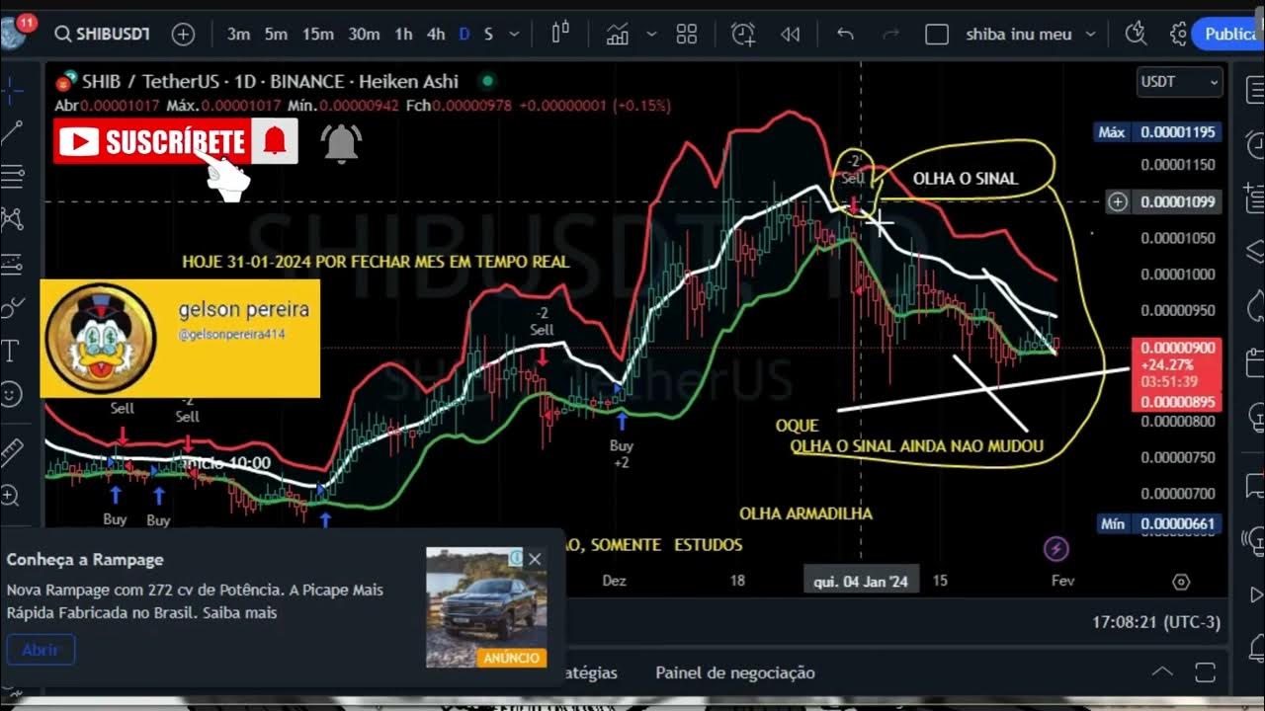The height and width of the screenshot is (711, 1265).
Task: Add symbol to compare with plus button
Action: click(x=184, y=35)
